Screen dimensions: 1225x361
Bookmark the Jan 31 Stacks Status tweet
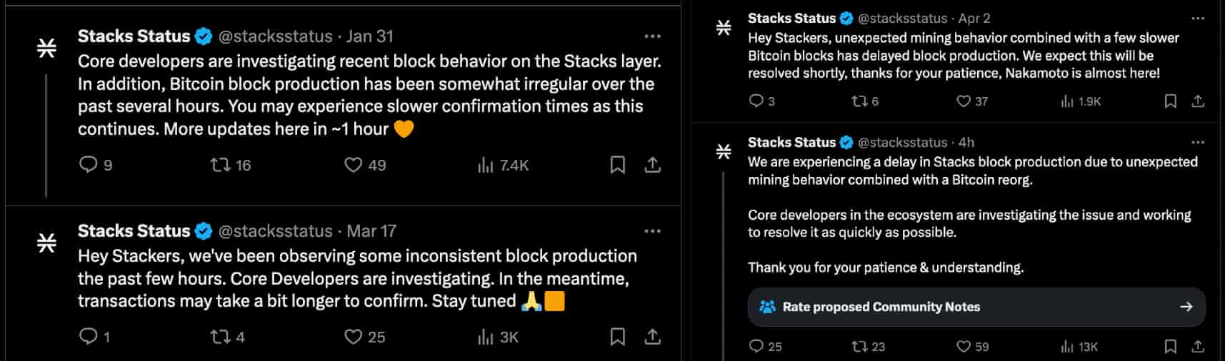pos(618,165)
